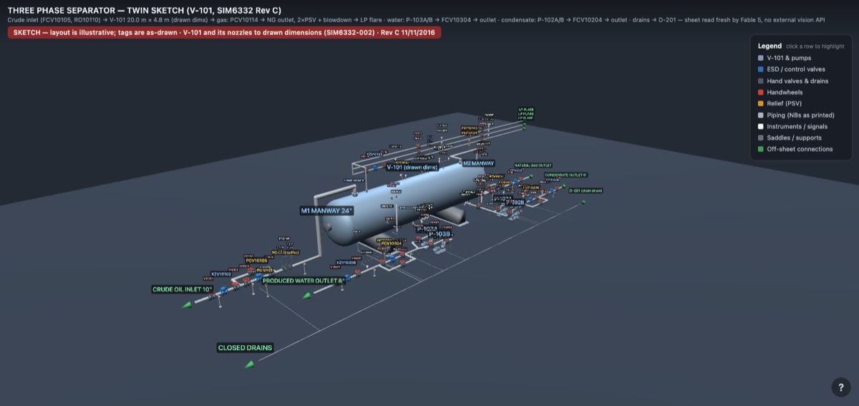Click the P-103B pump label

(x=440, y=233)
